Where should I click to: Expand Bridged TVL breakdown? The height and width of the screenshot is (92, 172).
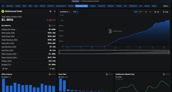tap(12, 65)
